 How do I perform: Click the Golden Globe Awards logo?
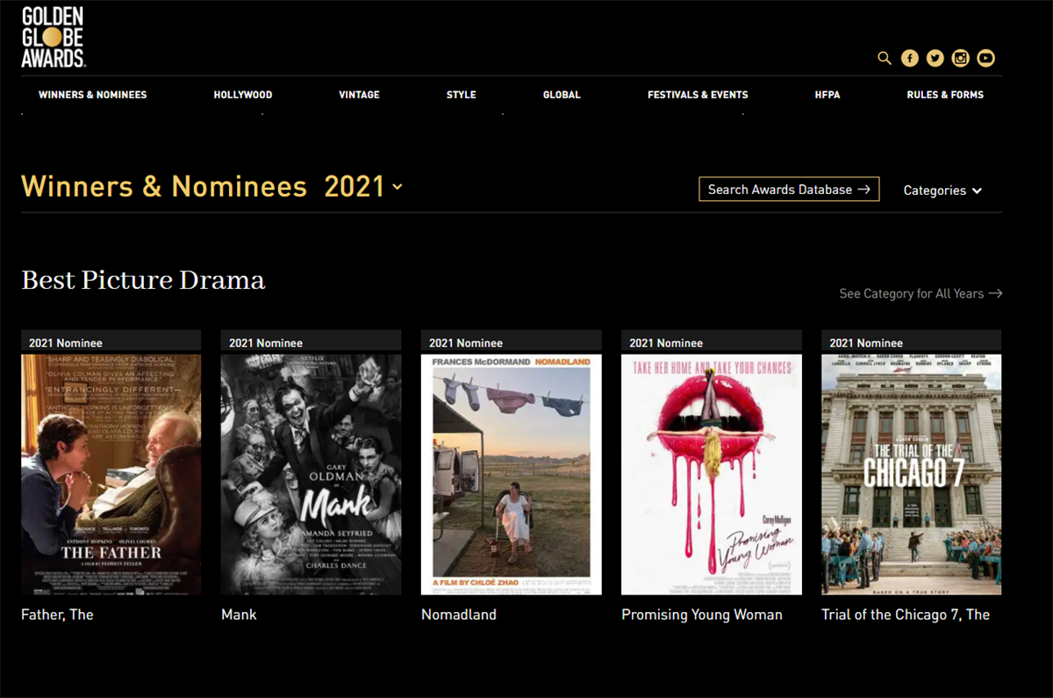(54, 38)
